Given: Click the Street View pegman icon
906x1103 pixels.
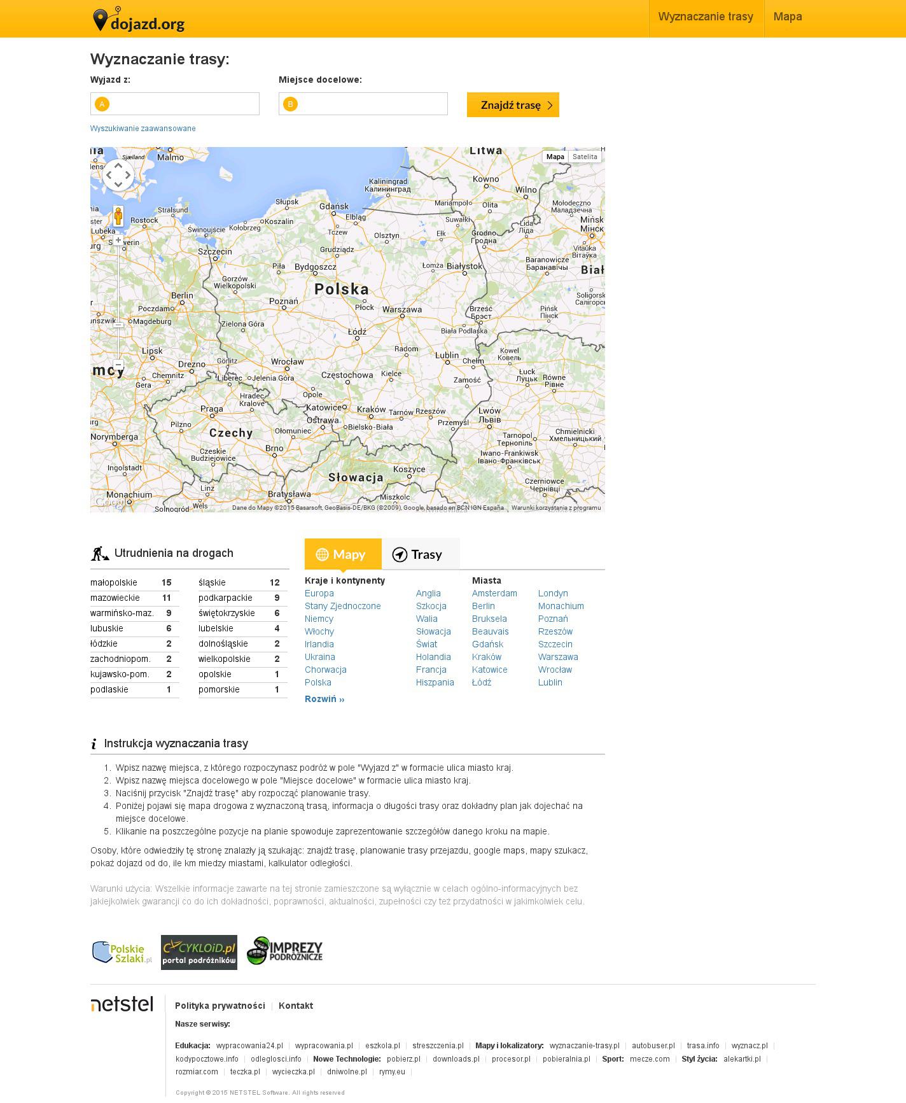Looking at the screenshot, I should (118, 216).
